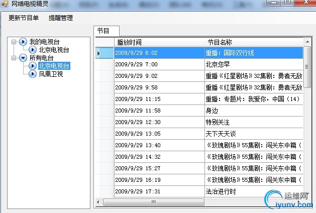
Task: Select 北京电视台 under 我的电视台
Action: (x=54, y=50)
